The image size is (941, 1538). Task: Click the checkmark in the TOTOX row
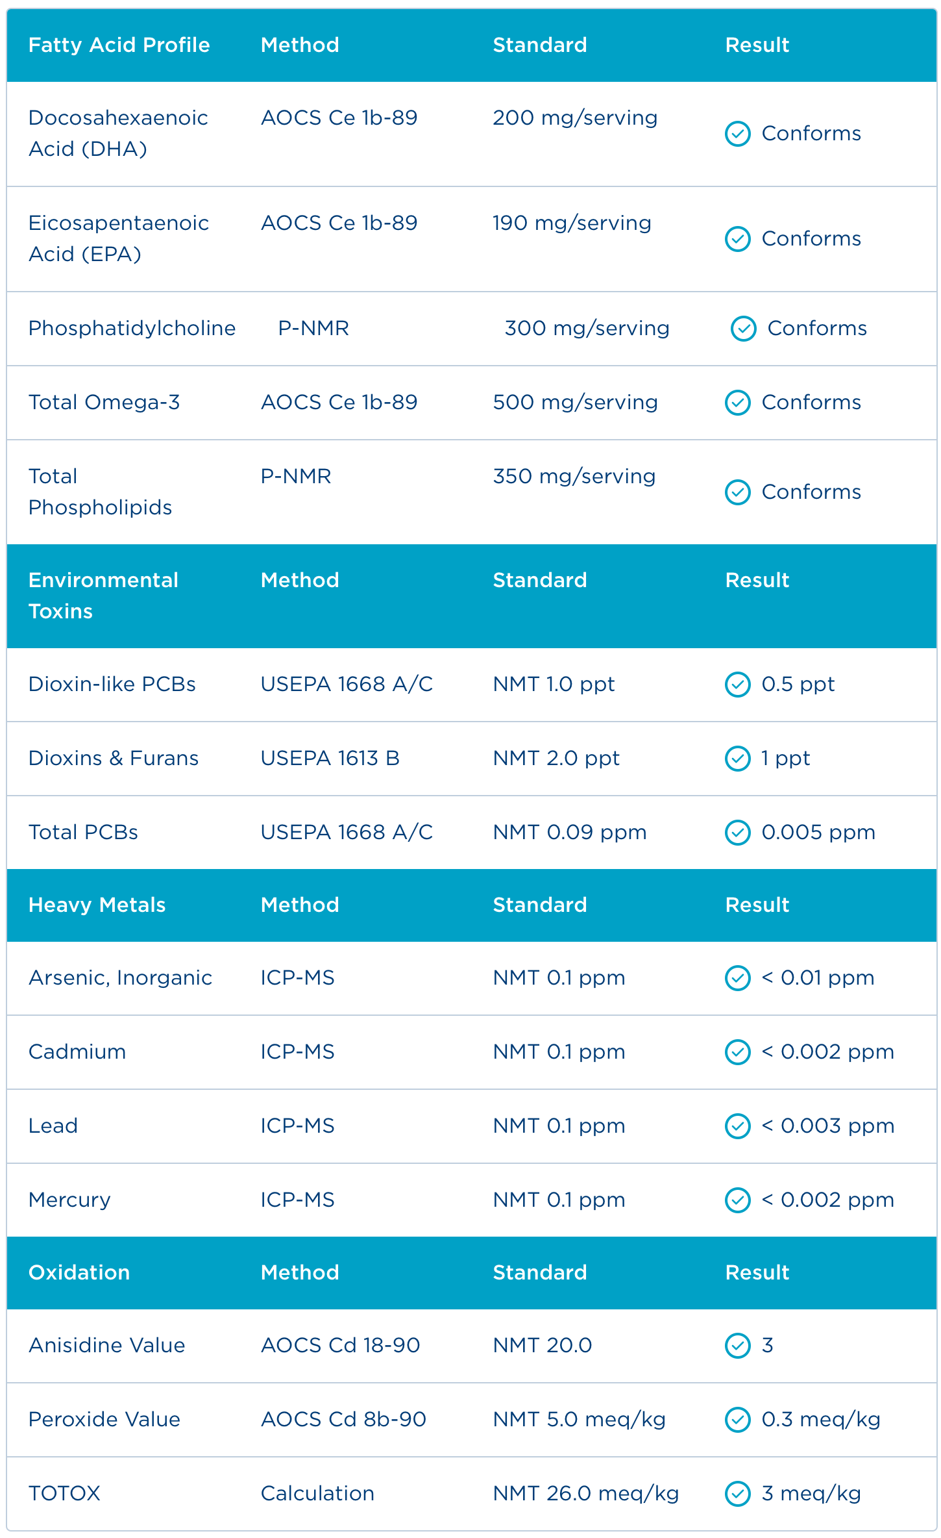point(737,1494)
